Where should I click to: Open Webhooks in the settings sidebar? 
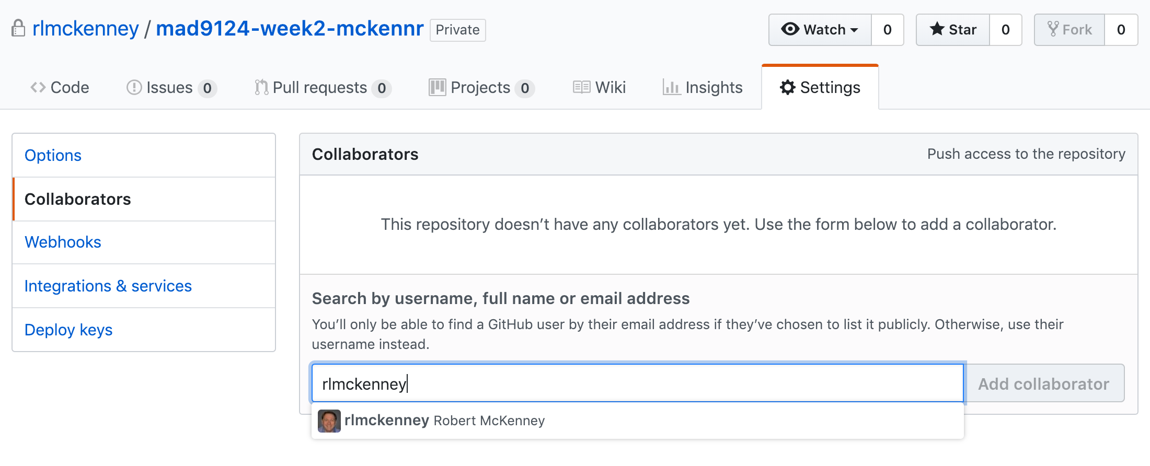(x=144, y=242)
